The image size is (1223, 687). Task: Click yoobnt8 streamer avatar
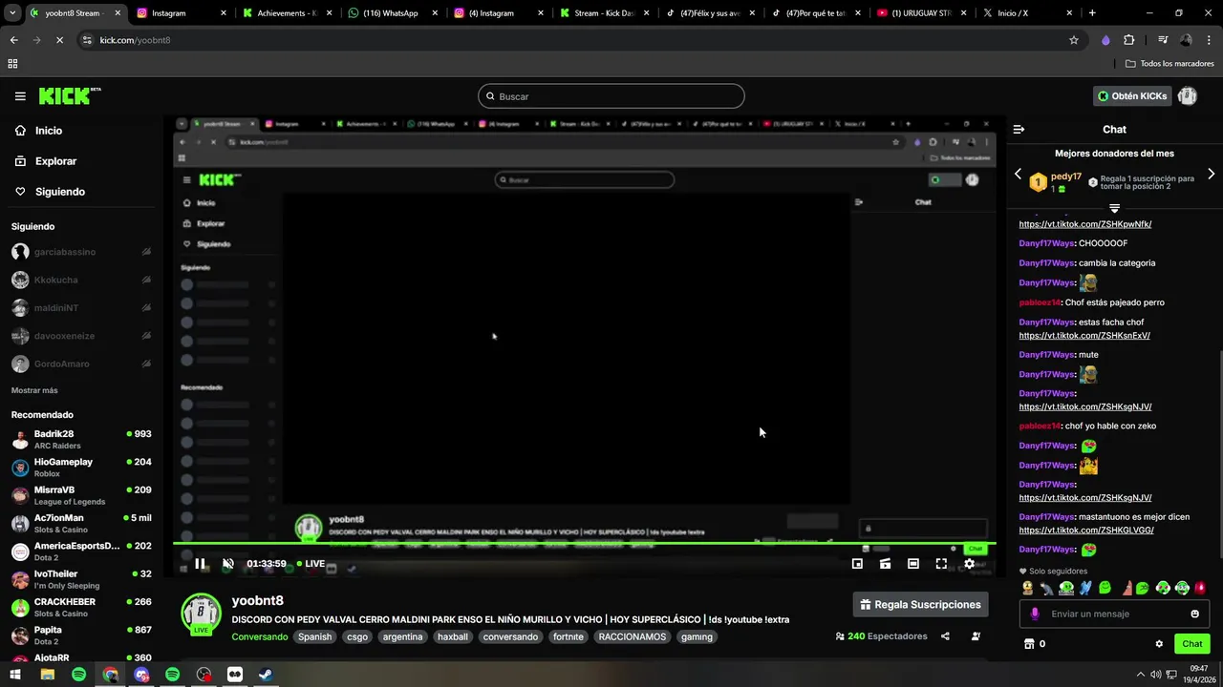[x=202, y=614]
